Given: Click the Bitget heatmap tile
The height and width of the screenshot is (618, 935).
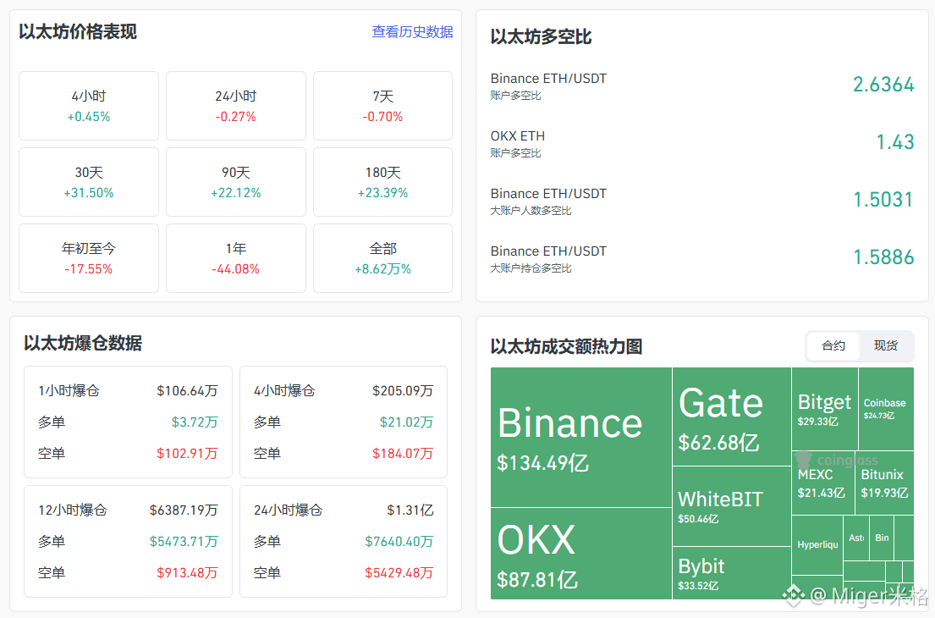Looking at the screenshot, I should pos(825,409).
